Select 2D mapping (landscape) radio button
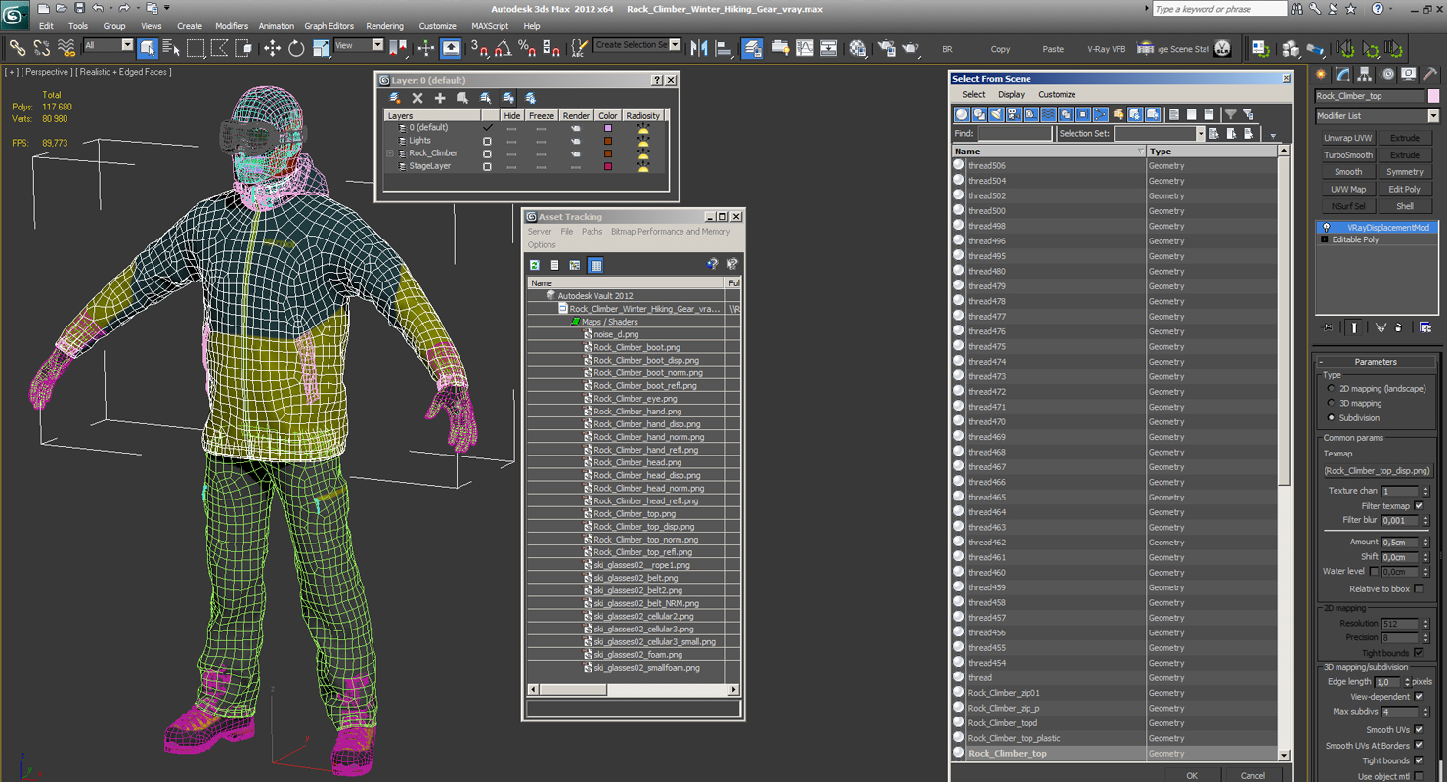 1331,389
